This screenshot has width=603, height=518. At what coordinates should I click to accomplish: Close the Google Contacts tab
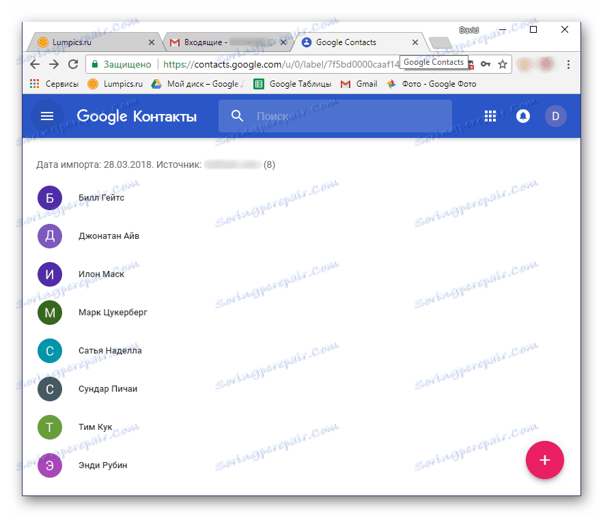pyautogui.click(x=415, y=42)
